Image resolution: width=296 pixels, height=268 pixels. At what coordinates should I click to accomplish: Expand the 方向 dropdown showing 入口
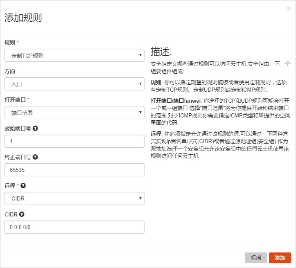pyautogui.click(x=74, y=84)
